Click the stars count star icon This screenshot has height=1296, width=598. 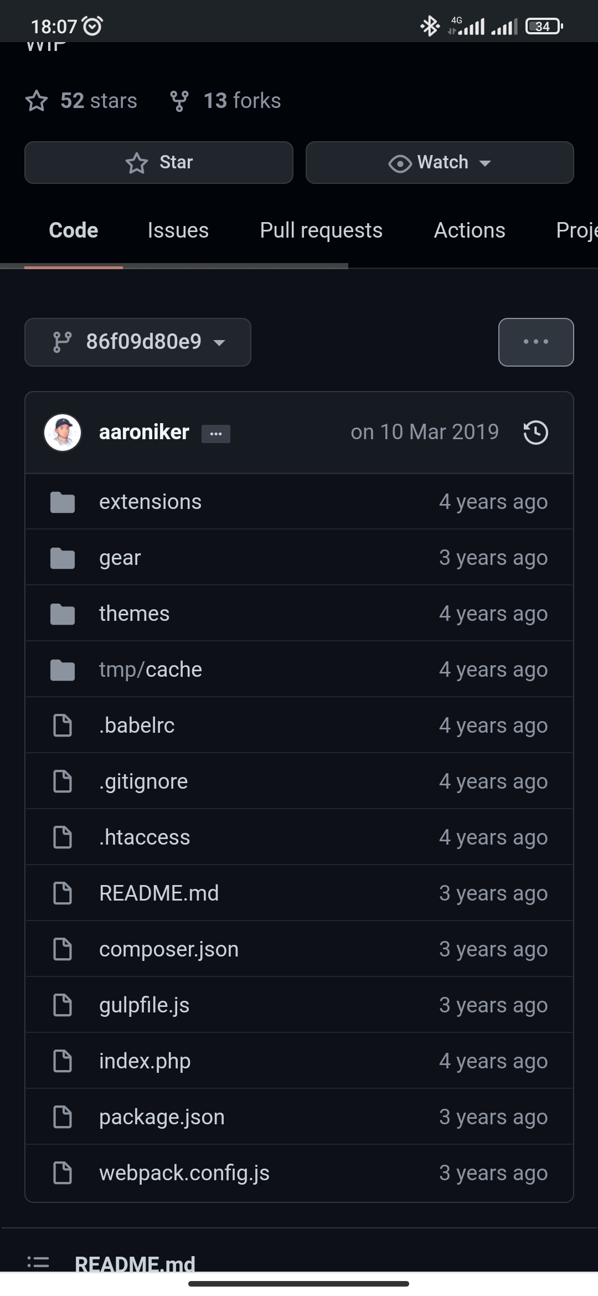[x=37, y=101]
